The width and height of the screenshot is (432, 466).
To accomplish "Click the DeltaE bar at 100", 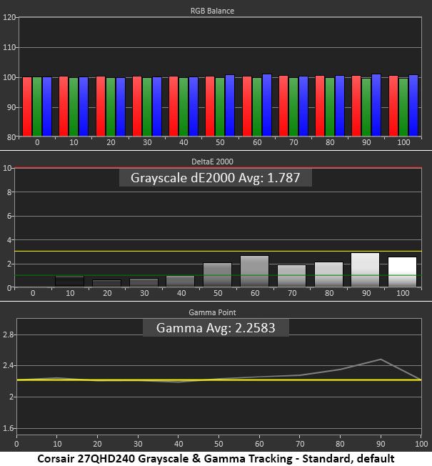I will click(402, 272).
